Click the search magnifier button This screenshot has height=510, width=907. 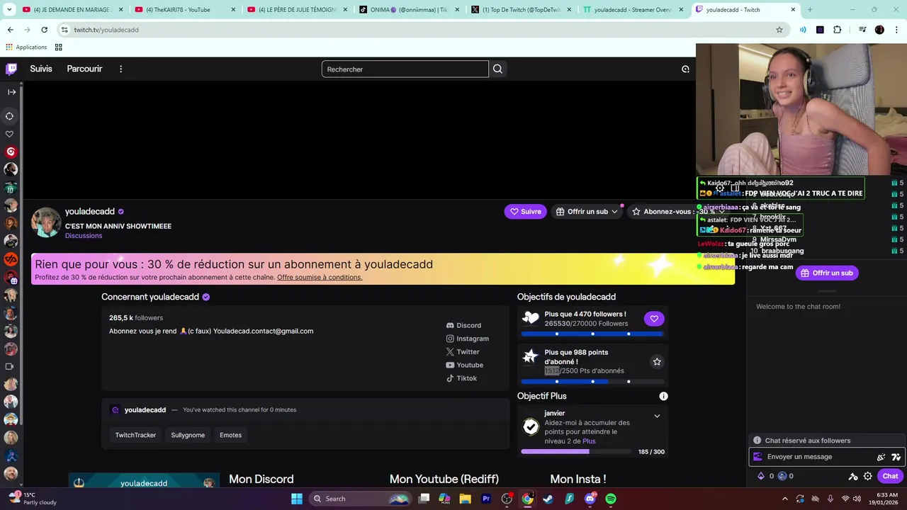[497, 69]
